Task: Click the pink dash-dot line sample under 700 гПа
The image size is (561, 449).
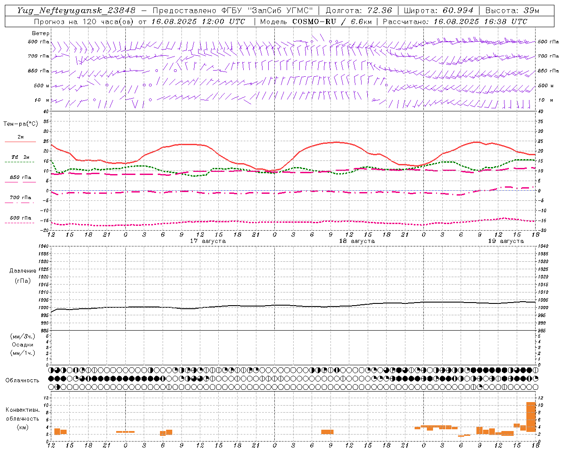Action: click(20, 203)
